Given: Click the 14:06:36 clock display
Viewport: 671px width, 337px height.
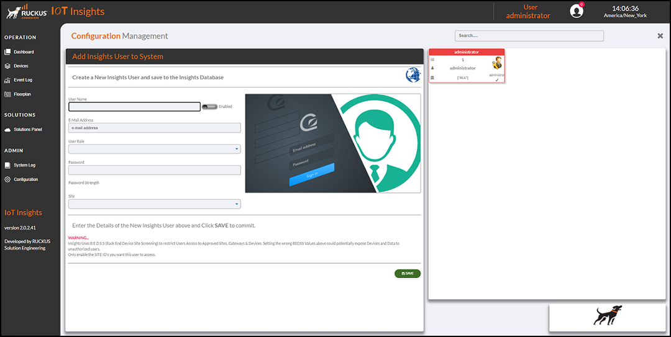Looking at the screenshot, I should point(625,8).
